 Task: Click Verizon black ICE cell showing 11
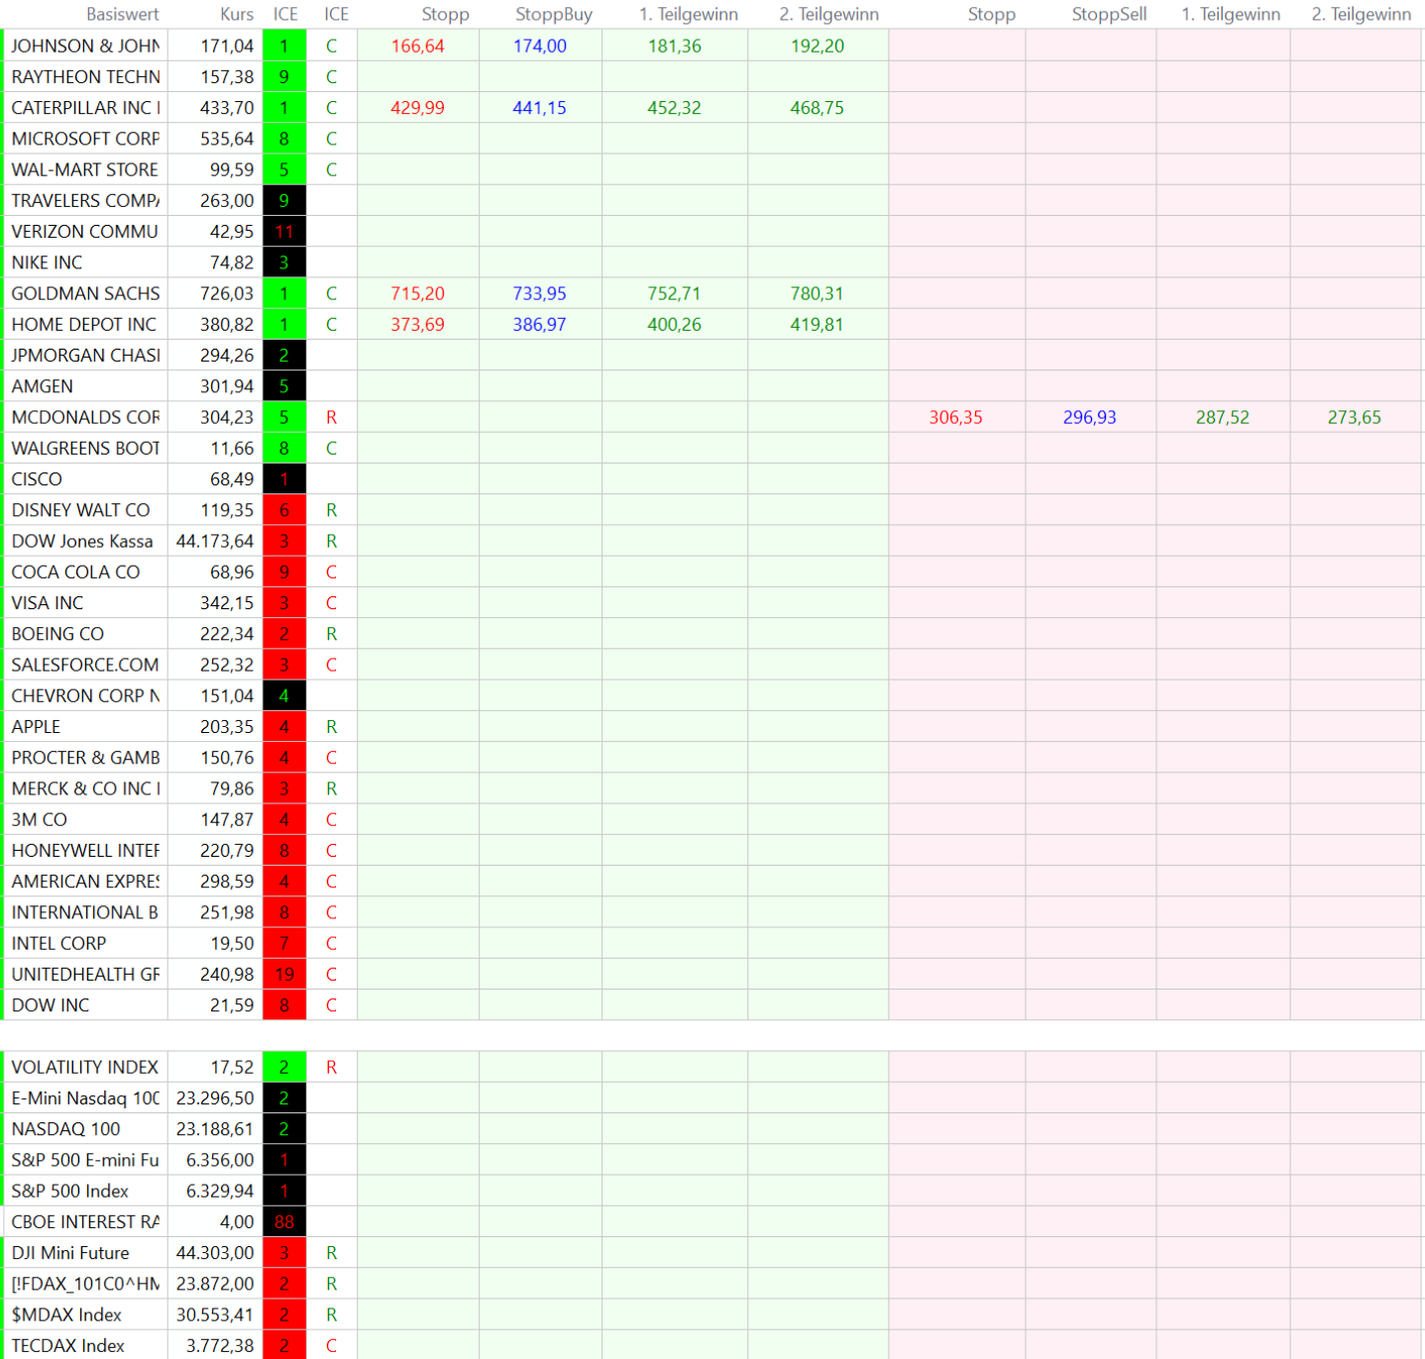(x=283, y=231)
